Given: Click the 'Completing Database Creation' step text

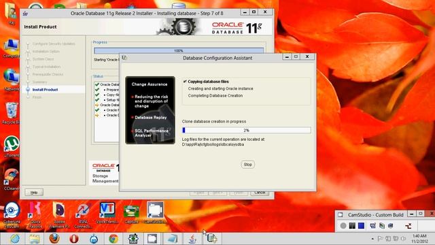Looking at the screenshot, I should point(215,95).
